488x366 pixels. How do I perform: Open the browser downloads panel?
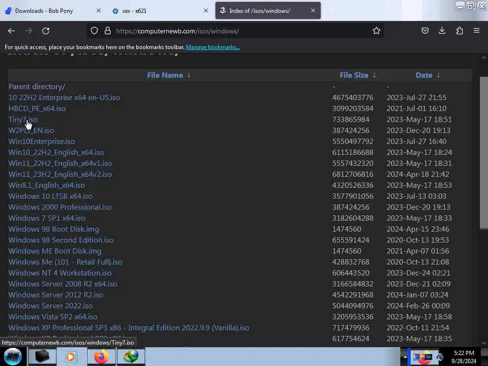click(442, 30)
